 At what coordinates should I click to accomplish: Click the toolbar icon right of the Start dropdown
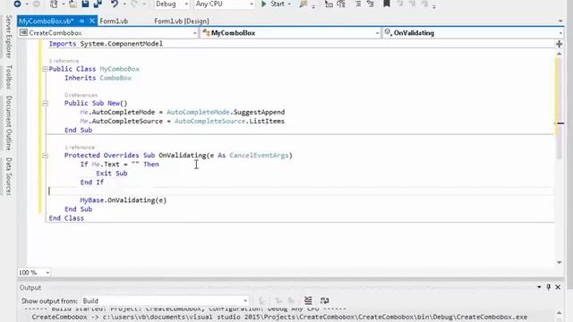(x=304, y=4)
